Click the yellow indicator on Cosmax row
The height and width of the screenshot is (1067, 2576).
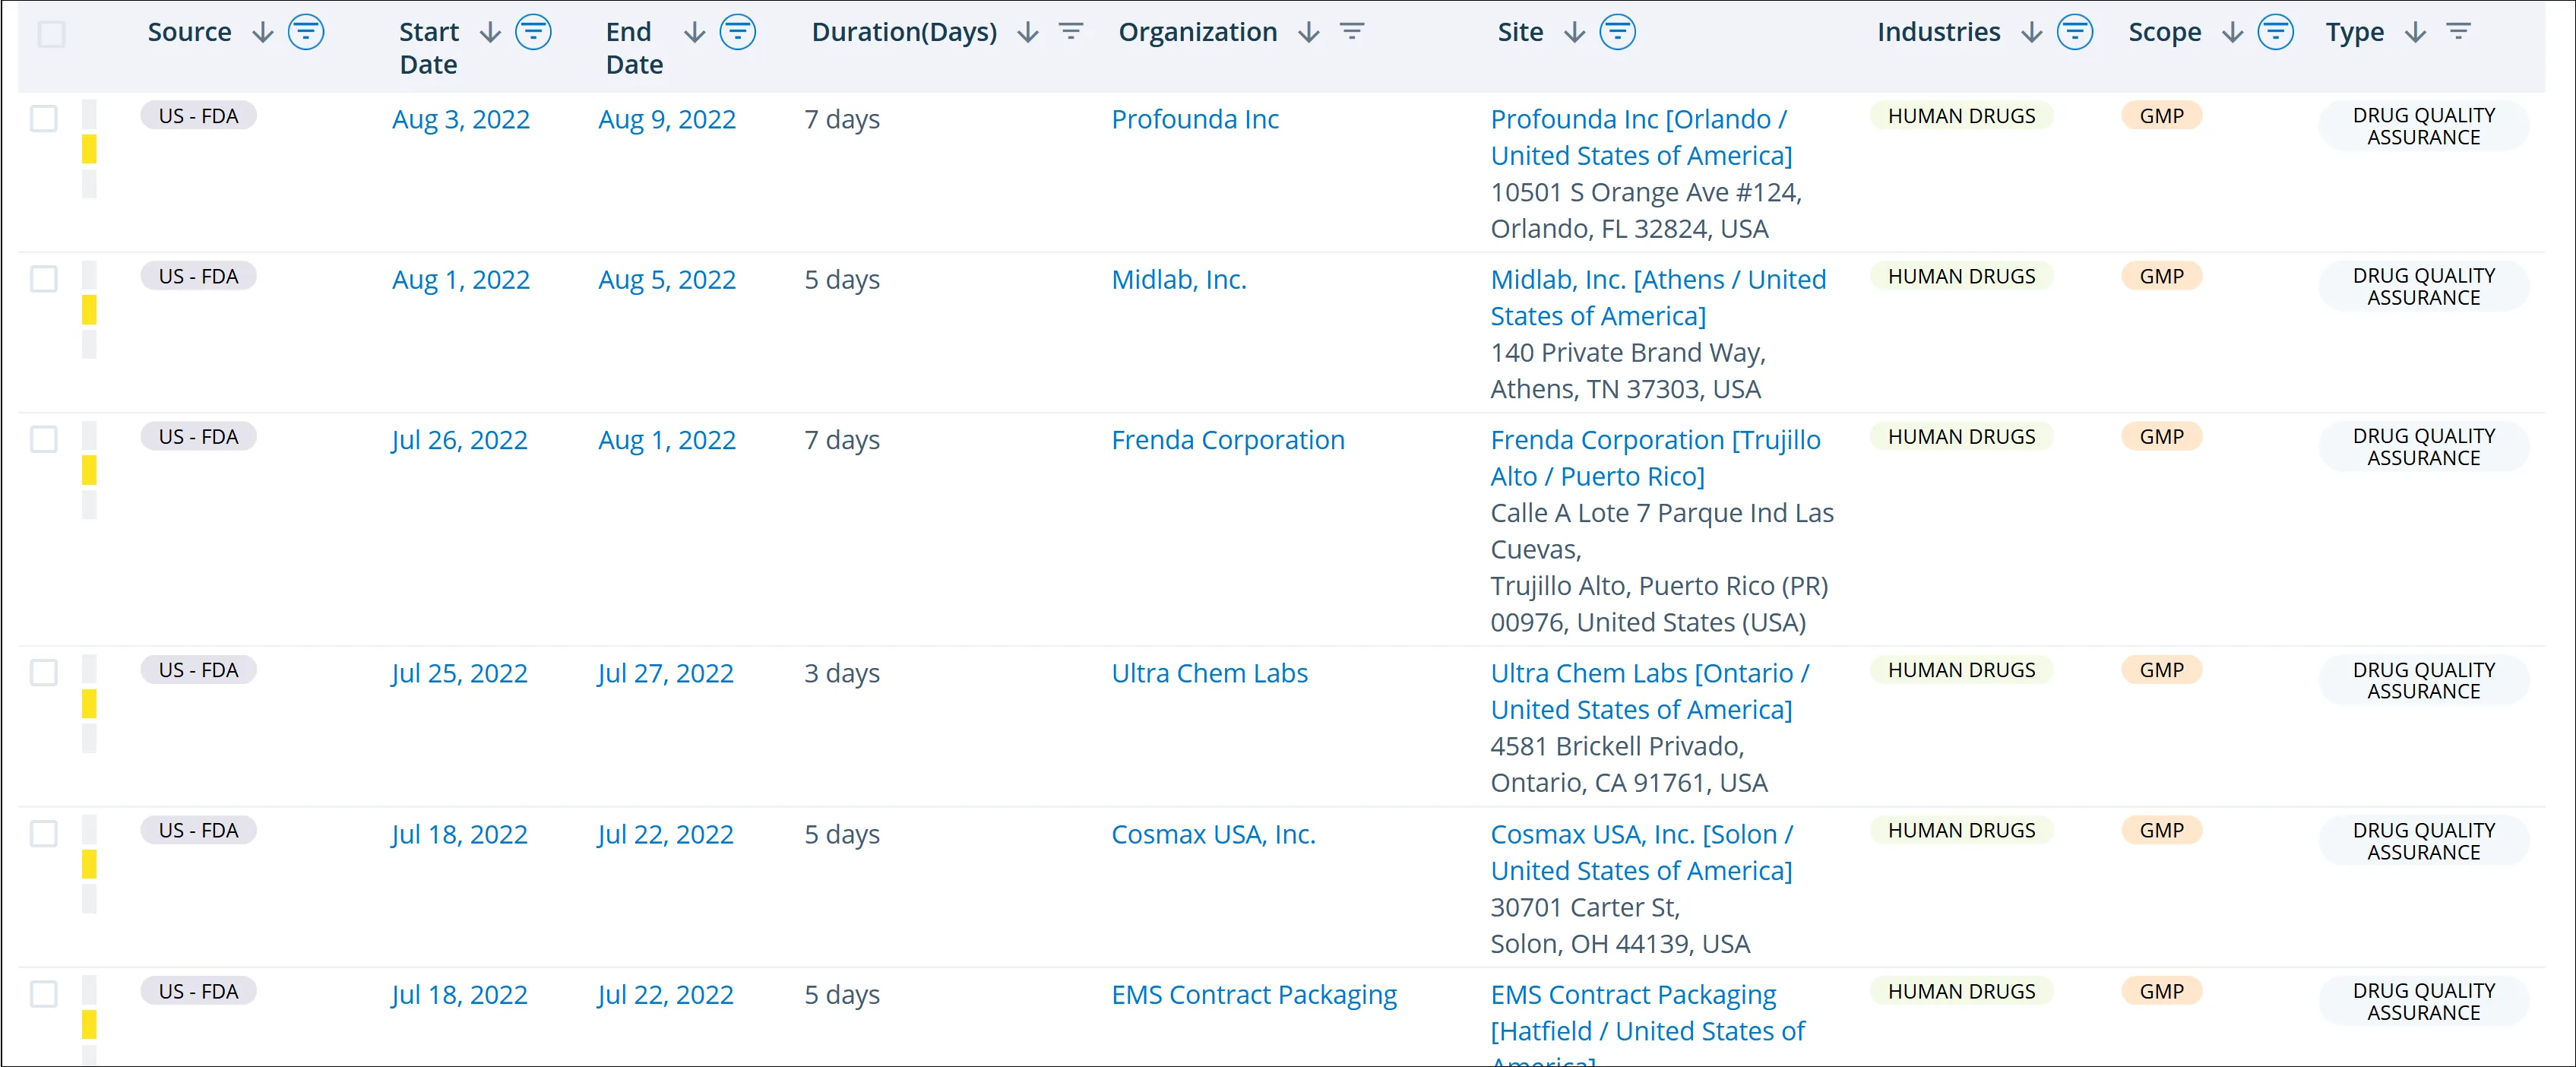(89, 864)
